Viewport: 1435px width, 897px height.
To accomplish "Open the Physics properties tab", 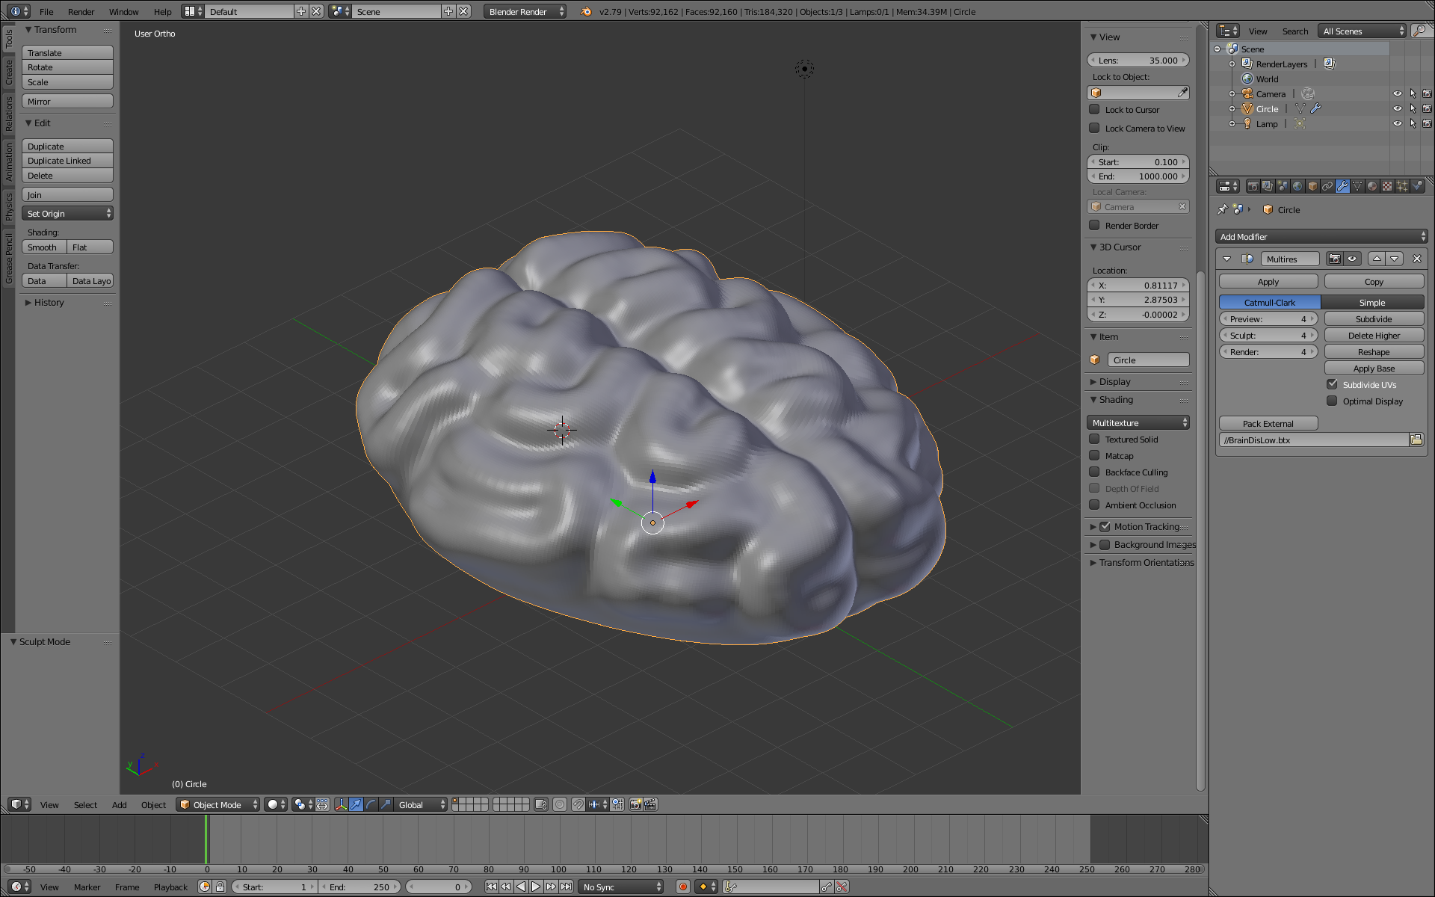I will tap(1417, 186).
